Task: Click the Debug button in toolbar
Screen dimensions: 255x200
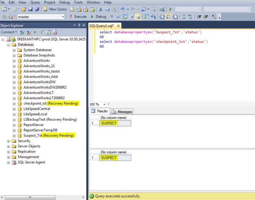Action: coord(99,17)
